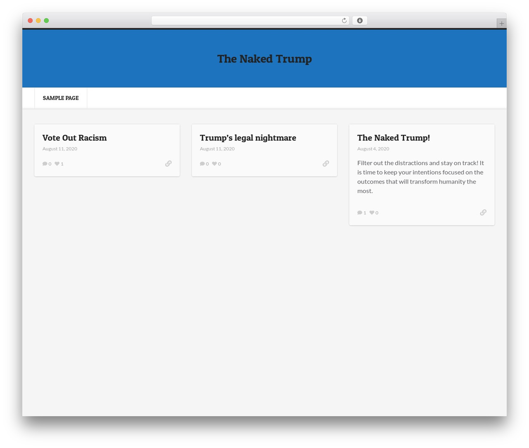The width and height of the screenshot is (529, 448).
Task: Click the August 4, 2020 date
Action: [x=373, y=149]
